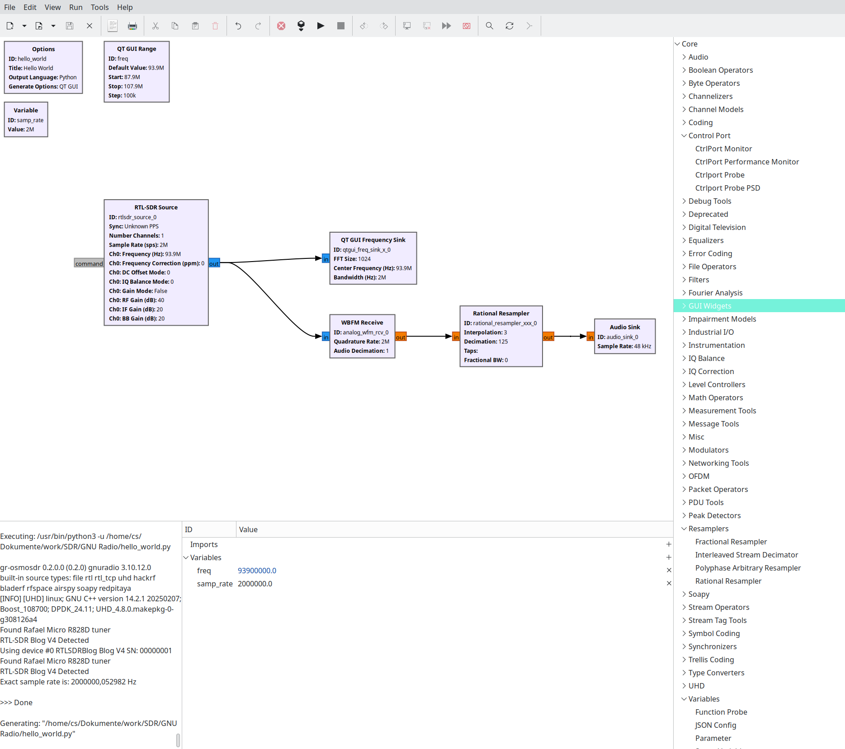
Task: Click the samp_rate value 2000000.0
Action: [255, 584]
